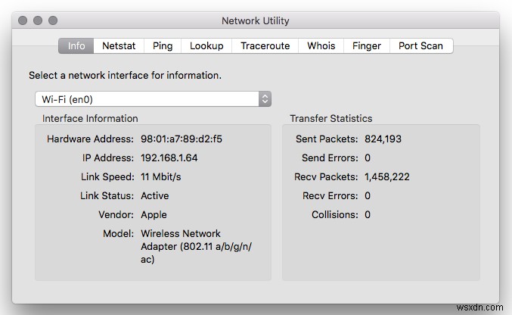Click the Network Utility title bar text

coord(255,21)
